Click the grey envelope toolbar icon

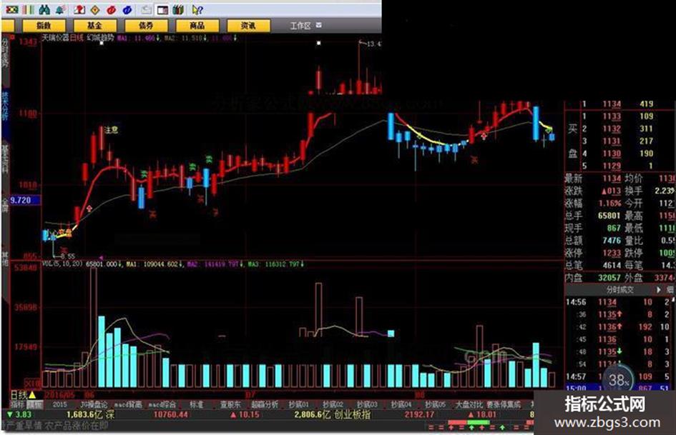(146, 9)
